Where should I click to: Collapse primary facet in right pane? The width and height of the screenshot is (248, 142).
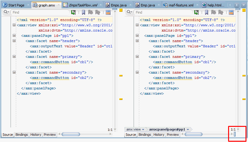tap(137, 57)
